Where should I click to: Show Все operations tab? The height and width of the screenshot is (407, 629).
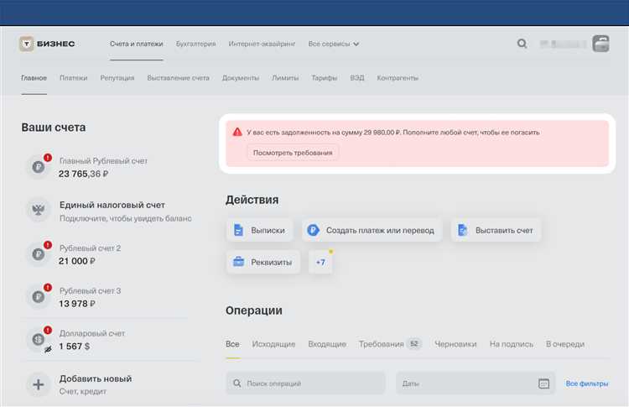(232, 344)
